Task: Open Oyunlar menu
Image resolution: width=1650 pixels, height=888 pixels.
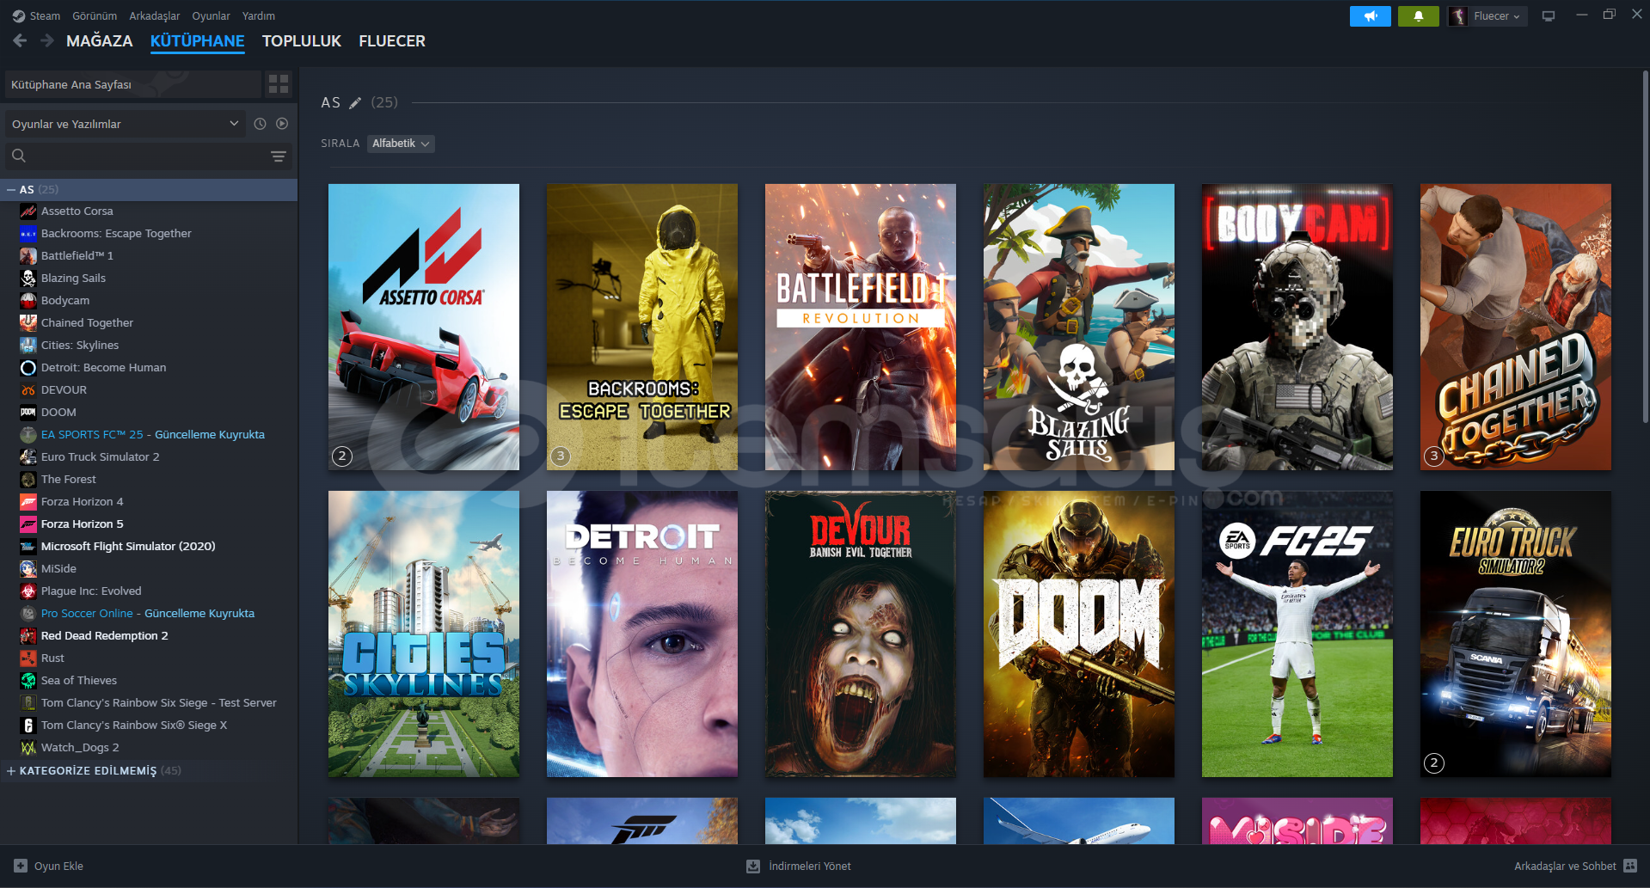Action: point(211,15)
